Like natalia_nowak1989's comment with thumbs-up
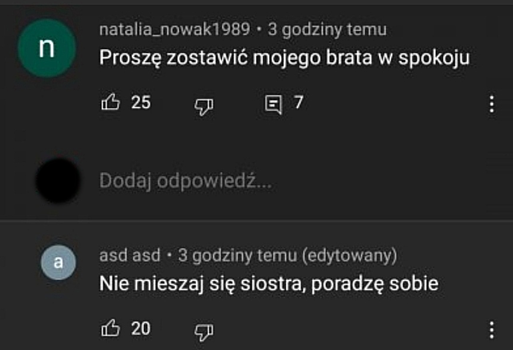 pyautogui.click(x=111, y=103)
